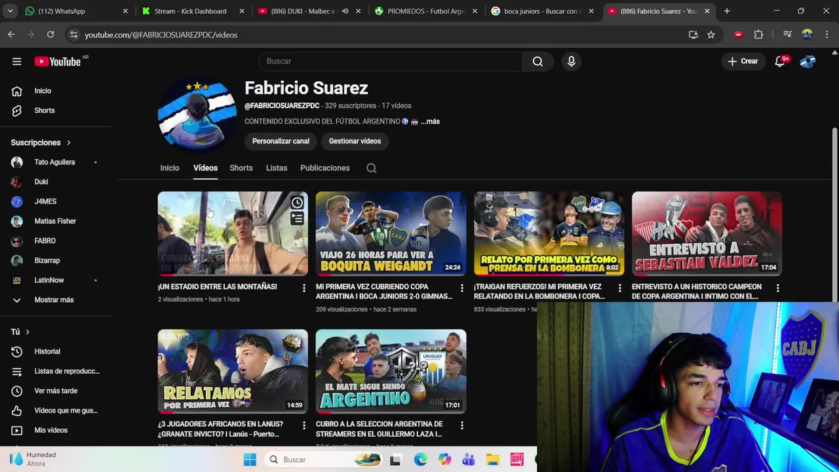Click the magnifier search button next to Buscar
Screen dimensions: 839x472
pyautogui.click(x=537, y=62)
